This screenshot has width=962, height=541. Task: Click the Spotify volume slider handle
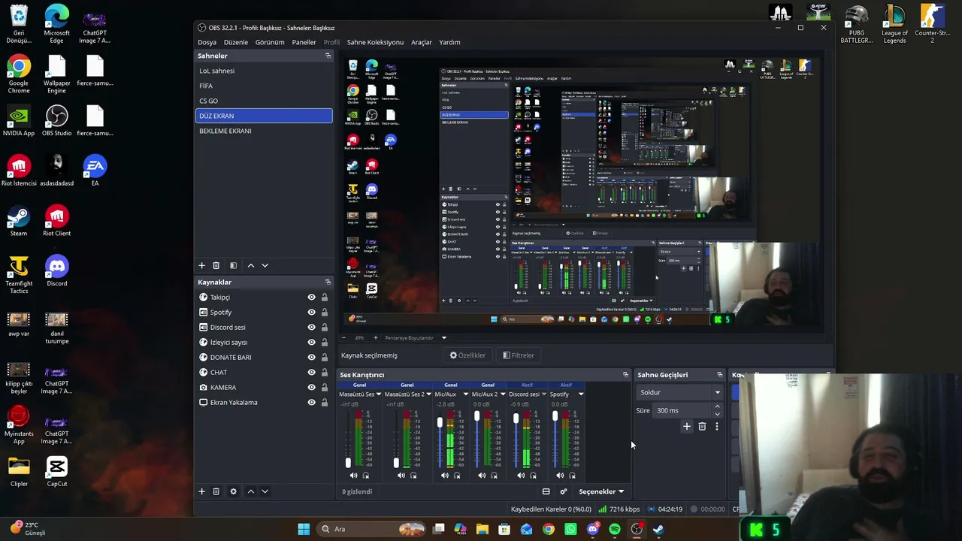pyautogui.click(x=555, y=416)
